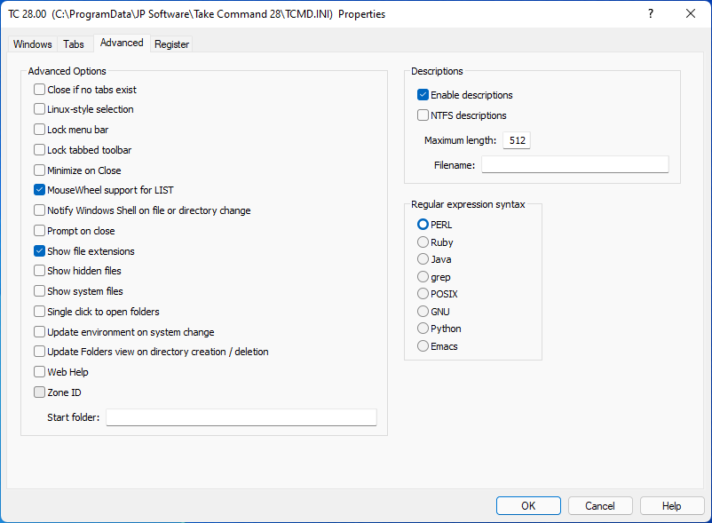This screenshot has height=523, width=712.
Task: Go to the Register tab
Action: [171, 44]
